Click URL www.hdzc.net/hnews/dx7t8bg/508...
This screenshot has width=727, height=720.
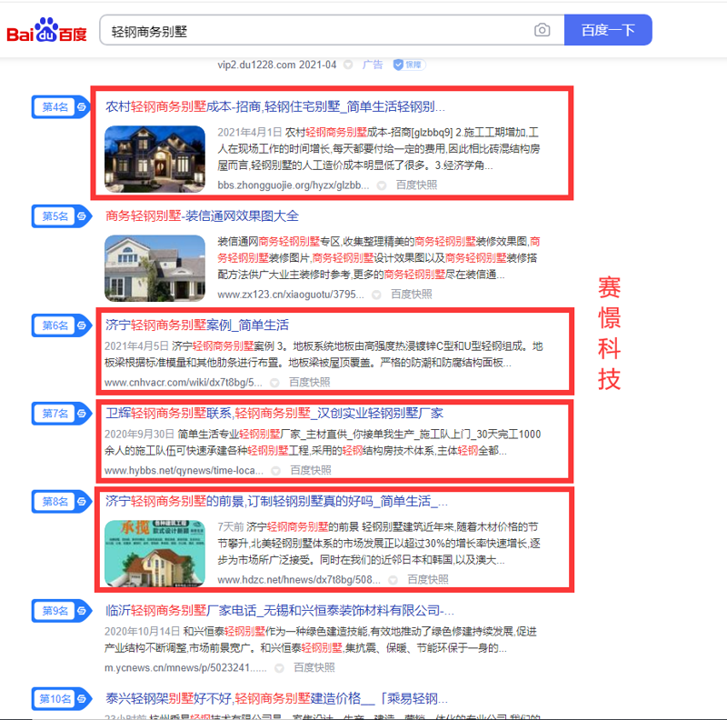pyautogui.click(x=299, y=579)
